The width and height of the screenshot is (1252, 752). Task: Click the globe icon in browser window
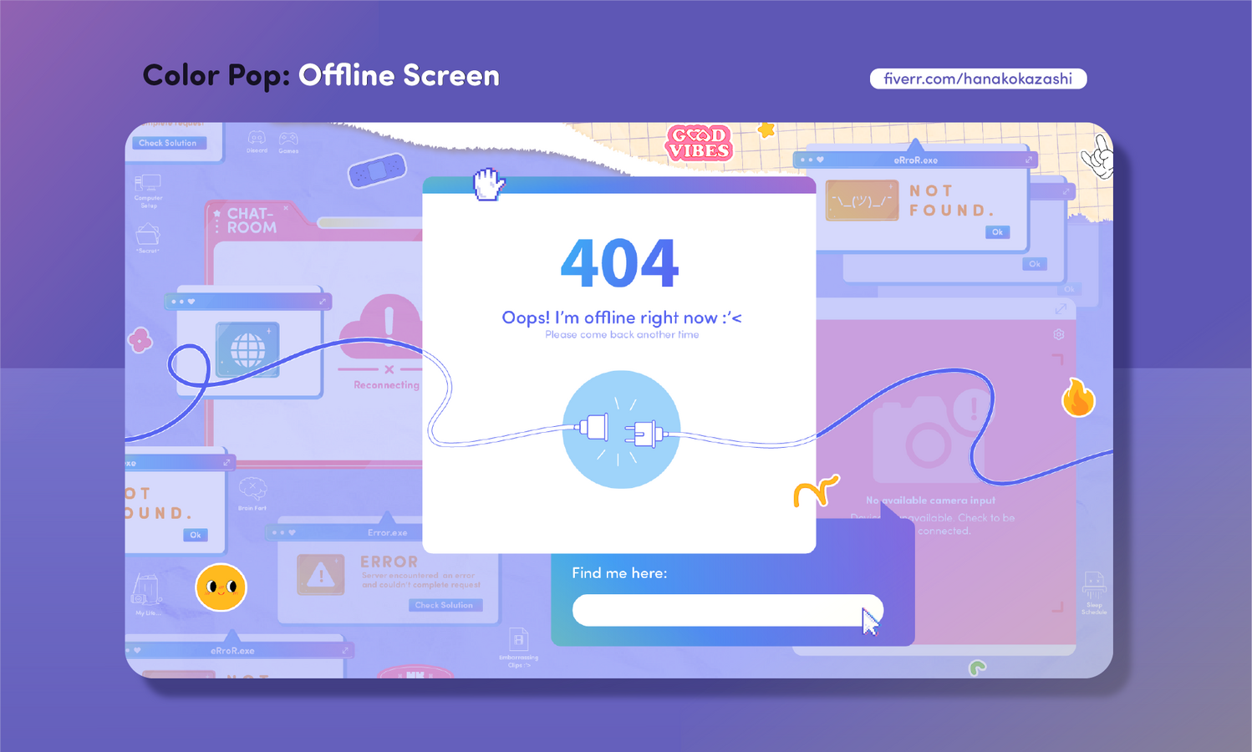point(247,349)
